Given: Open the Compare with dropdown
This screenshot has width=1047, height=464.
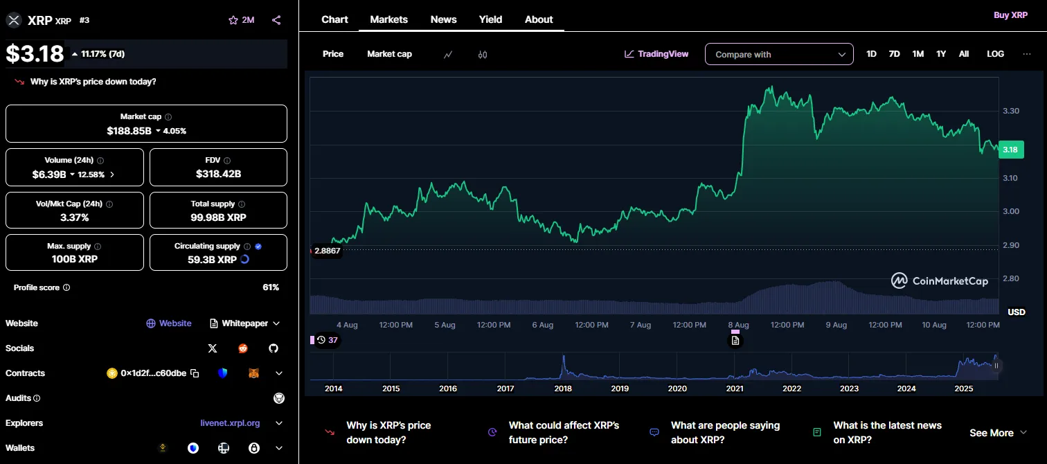Looking at the screenshot, I should click(779, 54).
